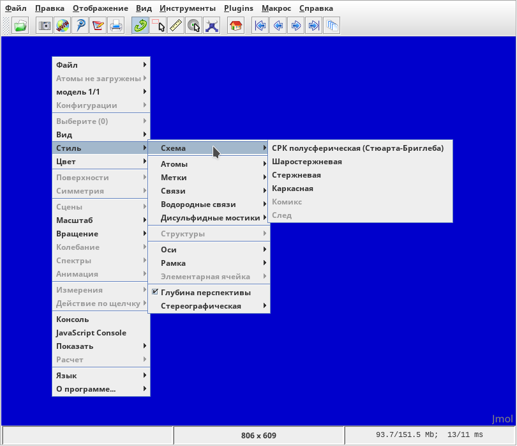Open the Язык submenu
Screen dimensions: 517x446
[x=101, y=376]
